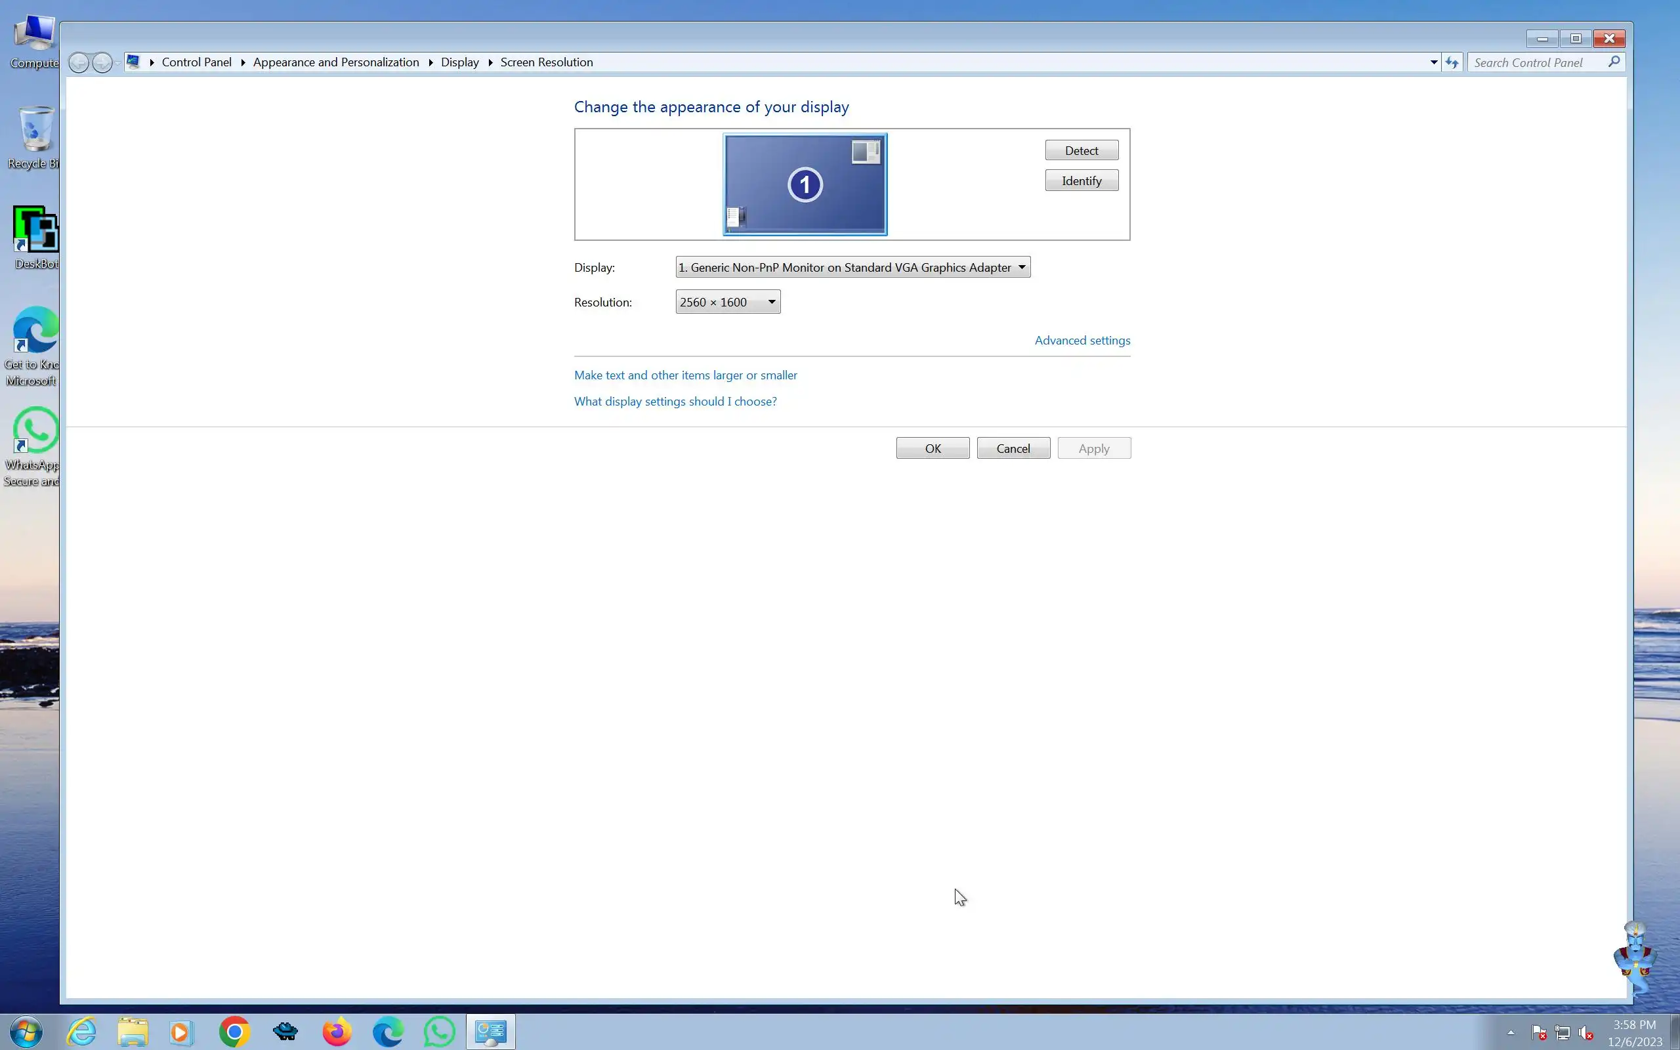Go to Appearance and Personalization breadcrumb
This screenshot has width=1680, height=1050.
[336, 62]
